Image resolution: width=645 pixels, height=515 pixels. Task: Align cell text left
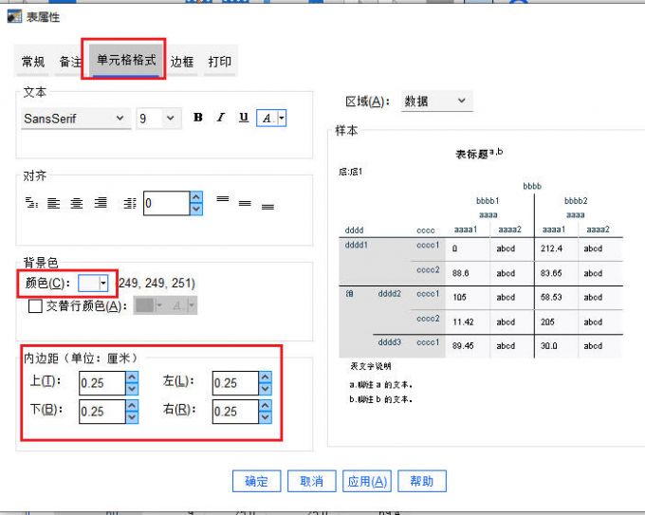[53, 203]
